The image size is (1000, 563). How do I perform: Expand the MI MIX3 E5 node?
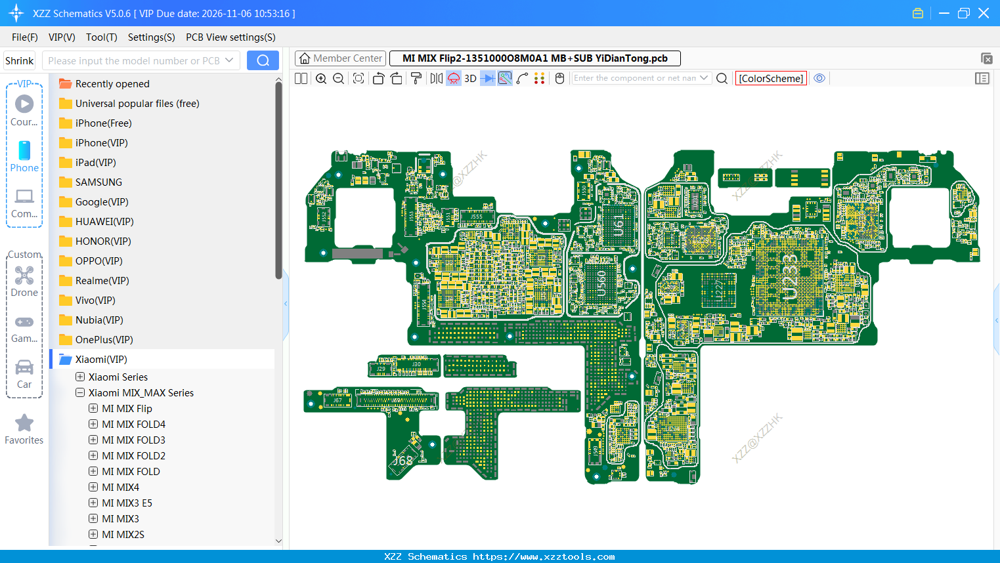[93, 503]
